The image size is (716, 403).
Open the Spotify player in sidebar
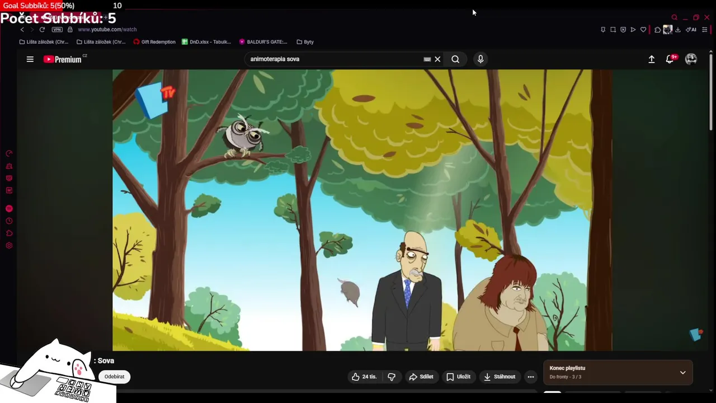pyautogui.click(x=9, y=209)
